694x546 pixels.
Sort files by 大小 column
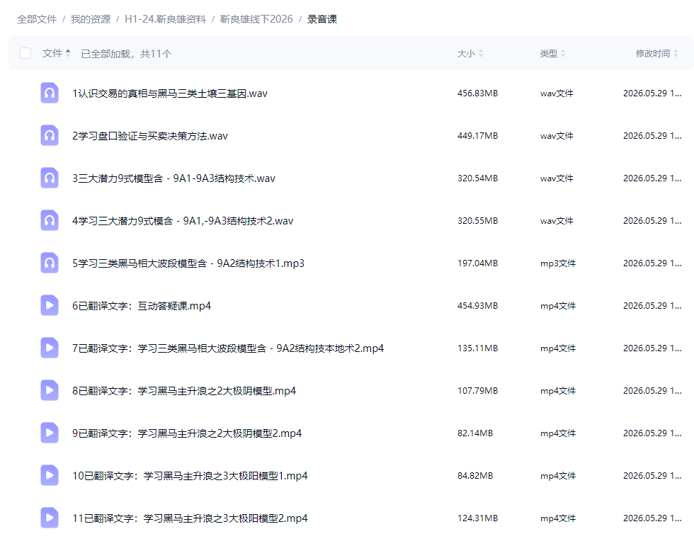(x=470, y=54)
